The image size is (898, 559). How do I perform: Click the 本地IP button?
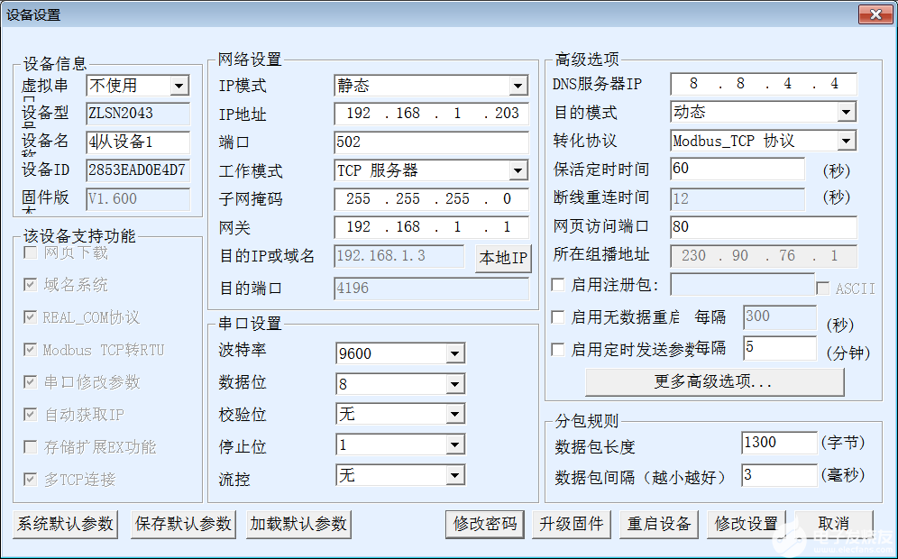click(x=503, y=258)
